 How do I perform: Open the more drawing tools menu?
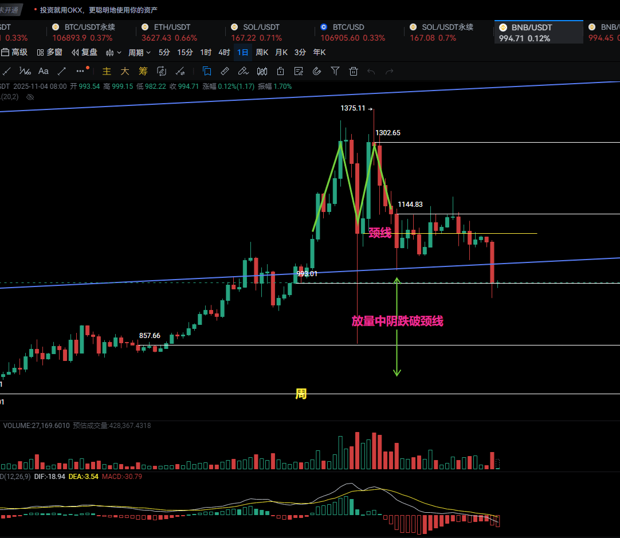tap(80, 71)
